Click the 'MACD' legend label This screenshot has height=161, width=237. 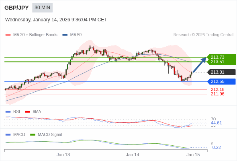point(19,135)
